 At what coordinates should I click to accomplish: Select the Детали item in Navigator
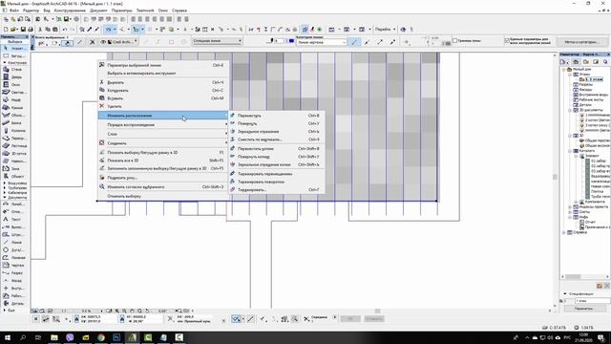(x=585, y=104)
